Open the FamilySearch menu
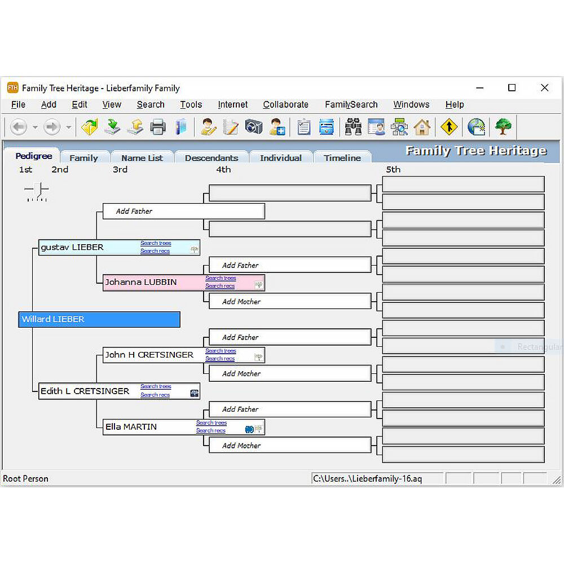Viewport: 564px width, 564px height. click(x=351, y=105)
